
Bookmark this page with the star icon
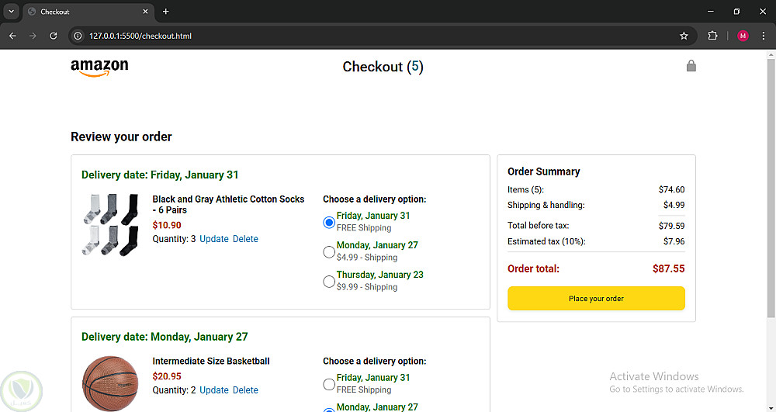click(684, 36)
